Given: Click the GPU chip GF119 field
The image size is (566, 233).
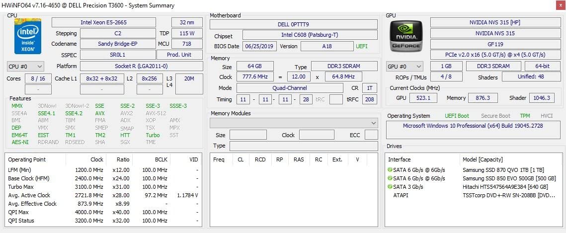Looking at the screenshot, I should click(x=494, y=44).
